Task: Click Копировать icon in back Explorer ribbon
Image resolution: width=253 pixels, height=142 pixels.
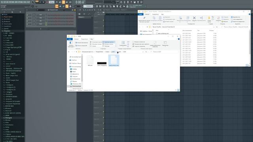Action: (154, 18)
